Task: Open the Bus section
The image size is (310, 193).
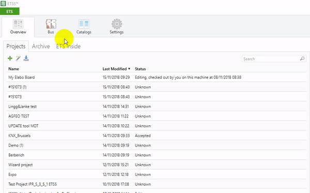Action: (x=51, y=27)
